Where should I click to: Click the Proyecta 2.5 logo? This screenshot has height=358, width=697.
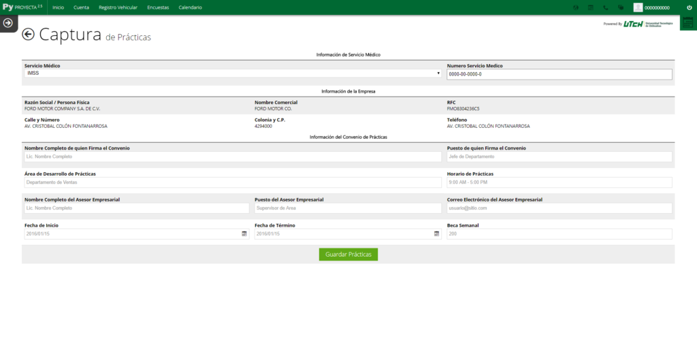(22, 7)
